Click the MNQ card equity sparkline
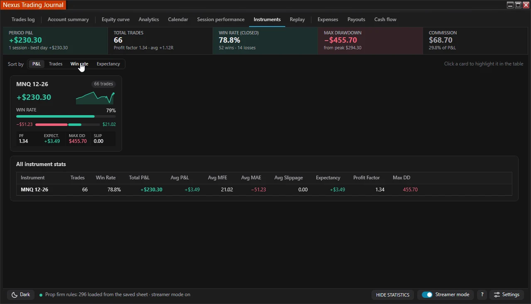This screenshot has height=304, width=531. pyautogui.click(x=95, y=98)
